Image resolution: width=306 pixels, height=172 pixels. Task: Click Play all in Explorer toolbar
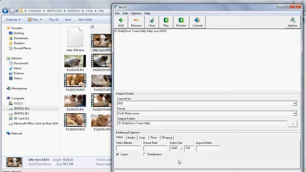tap(54, 20)
